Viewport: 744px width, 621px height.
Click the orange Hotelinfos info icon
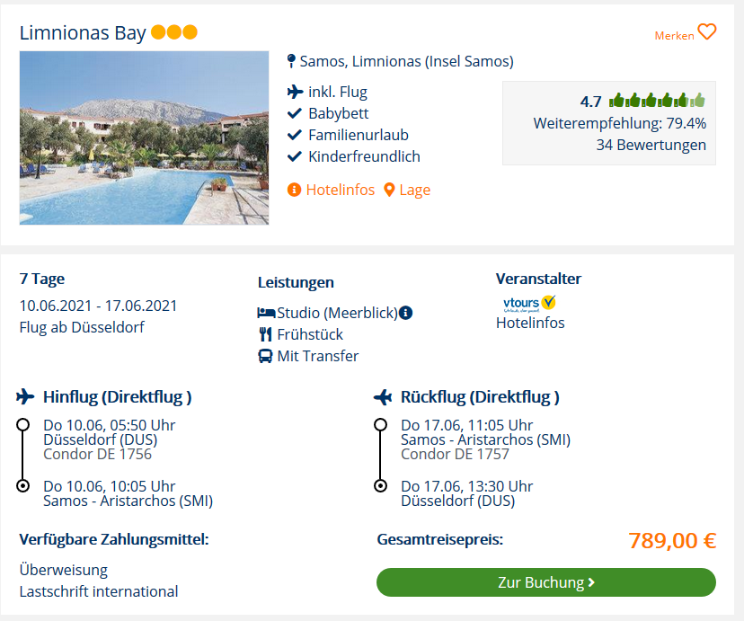click(294, 190)
